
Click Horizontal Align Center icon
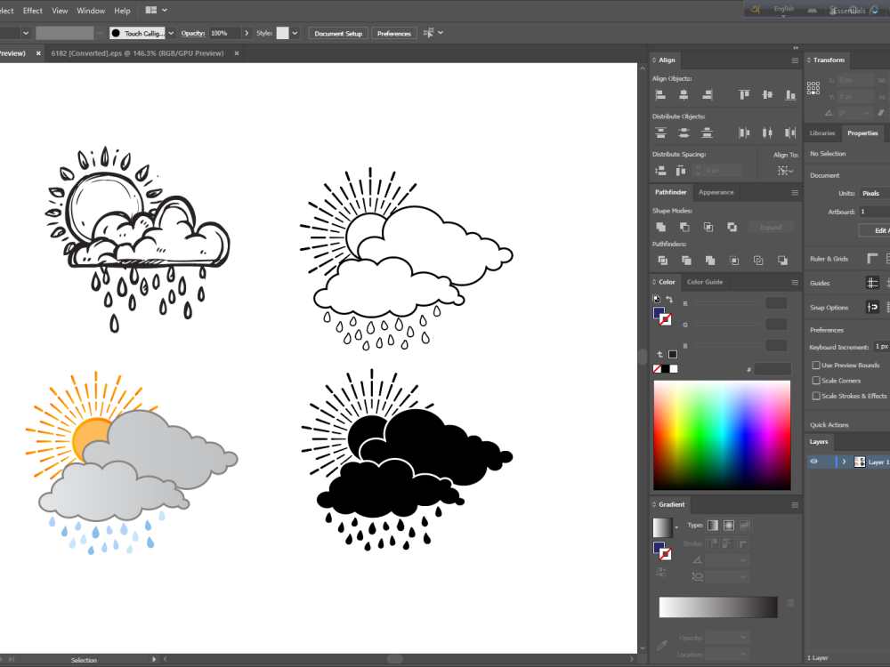click(x=684, y=95)
